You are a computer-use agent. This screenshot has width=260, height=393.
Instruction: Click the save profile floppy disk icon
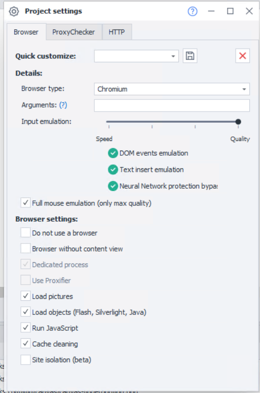(190, 56)
